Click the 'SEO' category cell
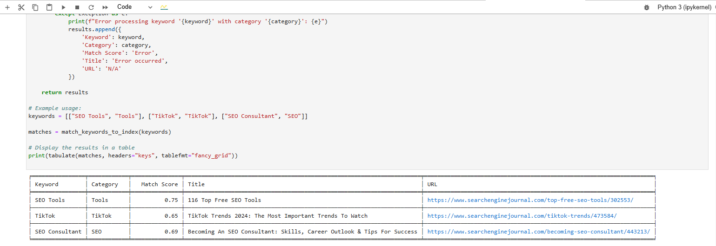Image resolution: width=716 pixels, height=246 pixels. 96,232
